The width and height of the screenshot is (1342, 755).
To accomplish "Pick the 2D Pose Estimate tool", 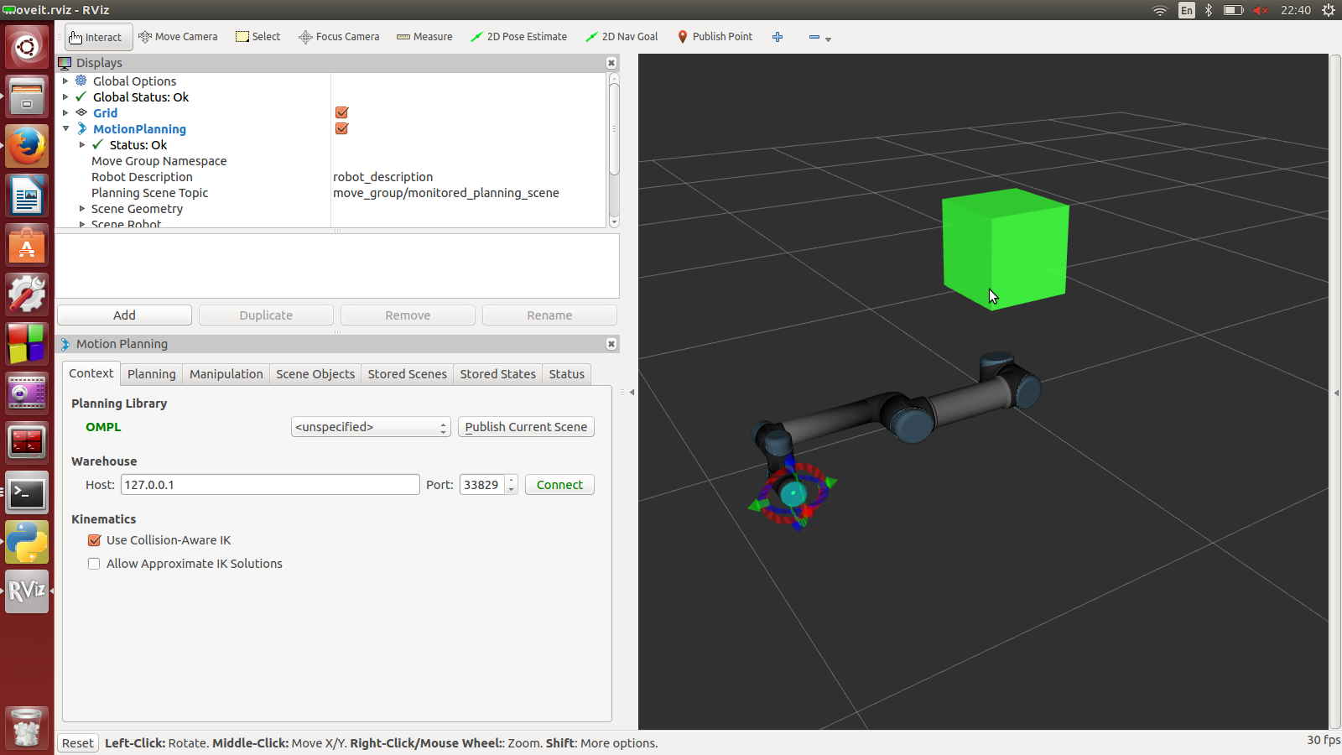I will 518,37.
